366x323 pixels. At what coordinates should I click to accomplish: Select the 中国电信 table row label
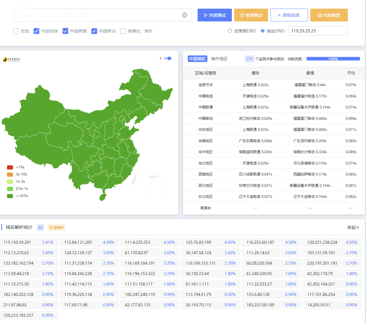point(206,96)
